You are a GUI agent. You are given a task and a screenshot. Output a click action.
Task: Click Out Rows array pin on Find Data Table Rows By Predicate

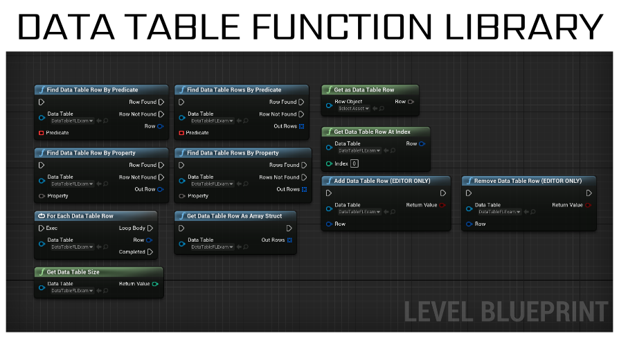302,126
